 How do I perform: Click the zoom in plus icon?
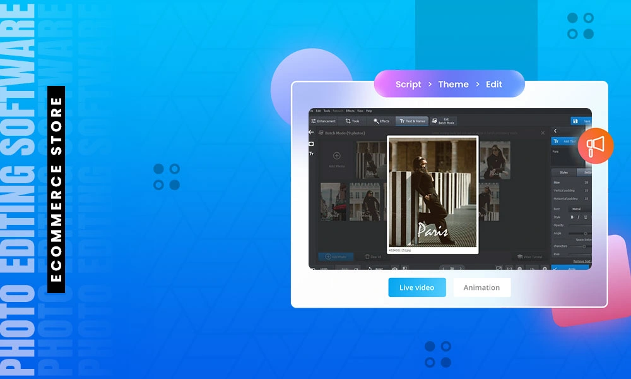point(545,268)
